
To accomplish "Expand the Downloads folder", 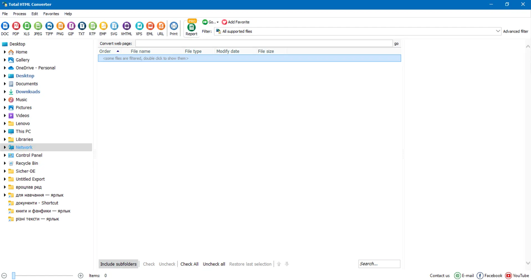I will point(4,91).
